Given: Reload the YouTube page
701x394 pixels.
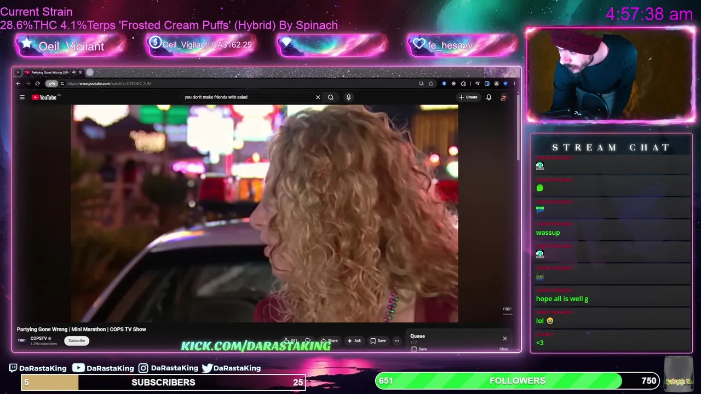Looking at the screenshot, I should 37,84.
